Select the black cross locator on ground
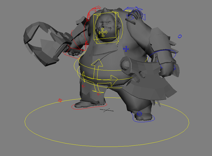Image resolution: width=212 pixels, height=156 pixels. 106,110
